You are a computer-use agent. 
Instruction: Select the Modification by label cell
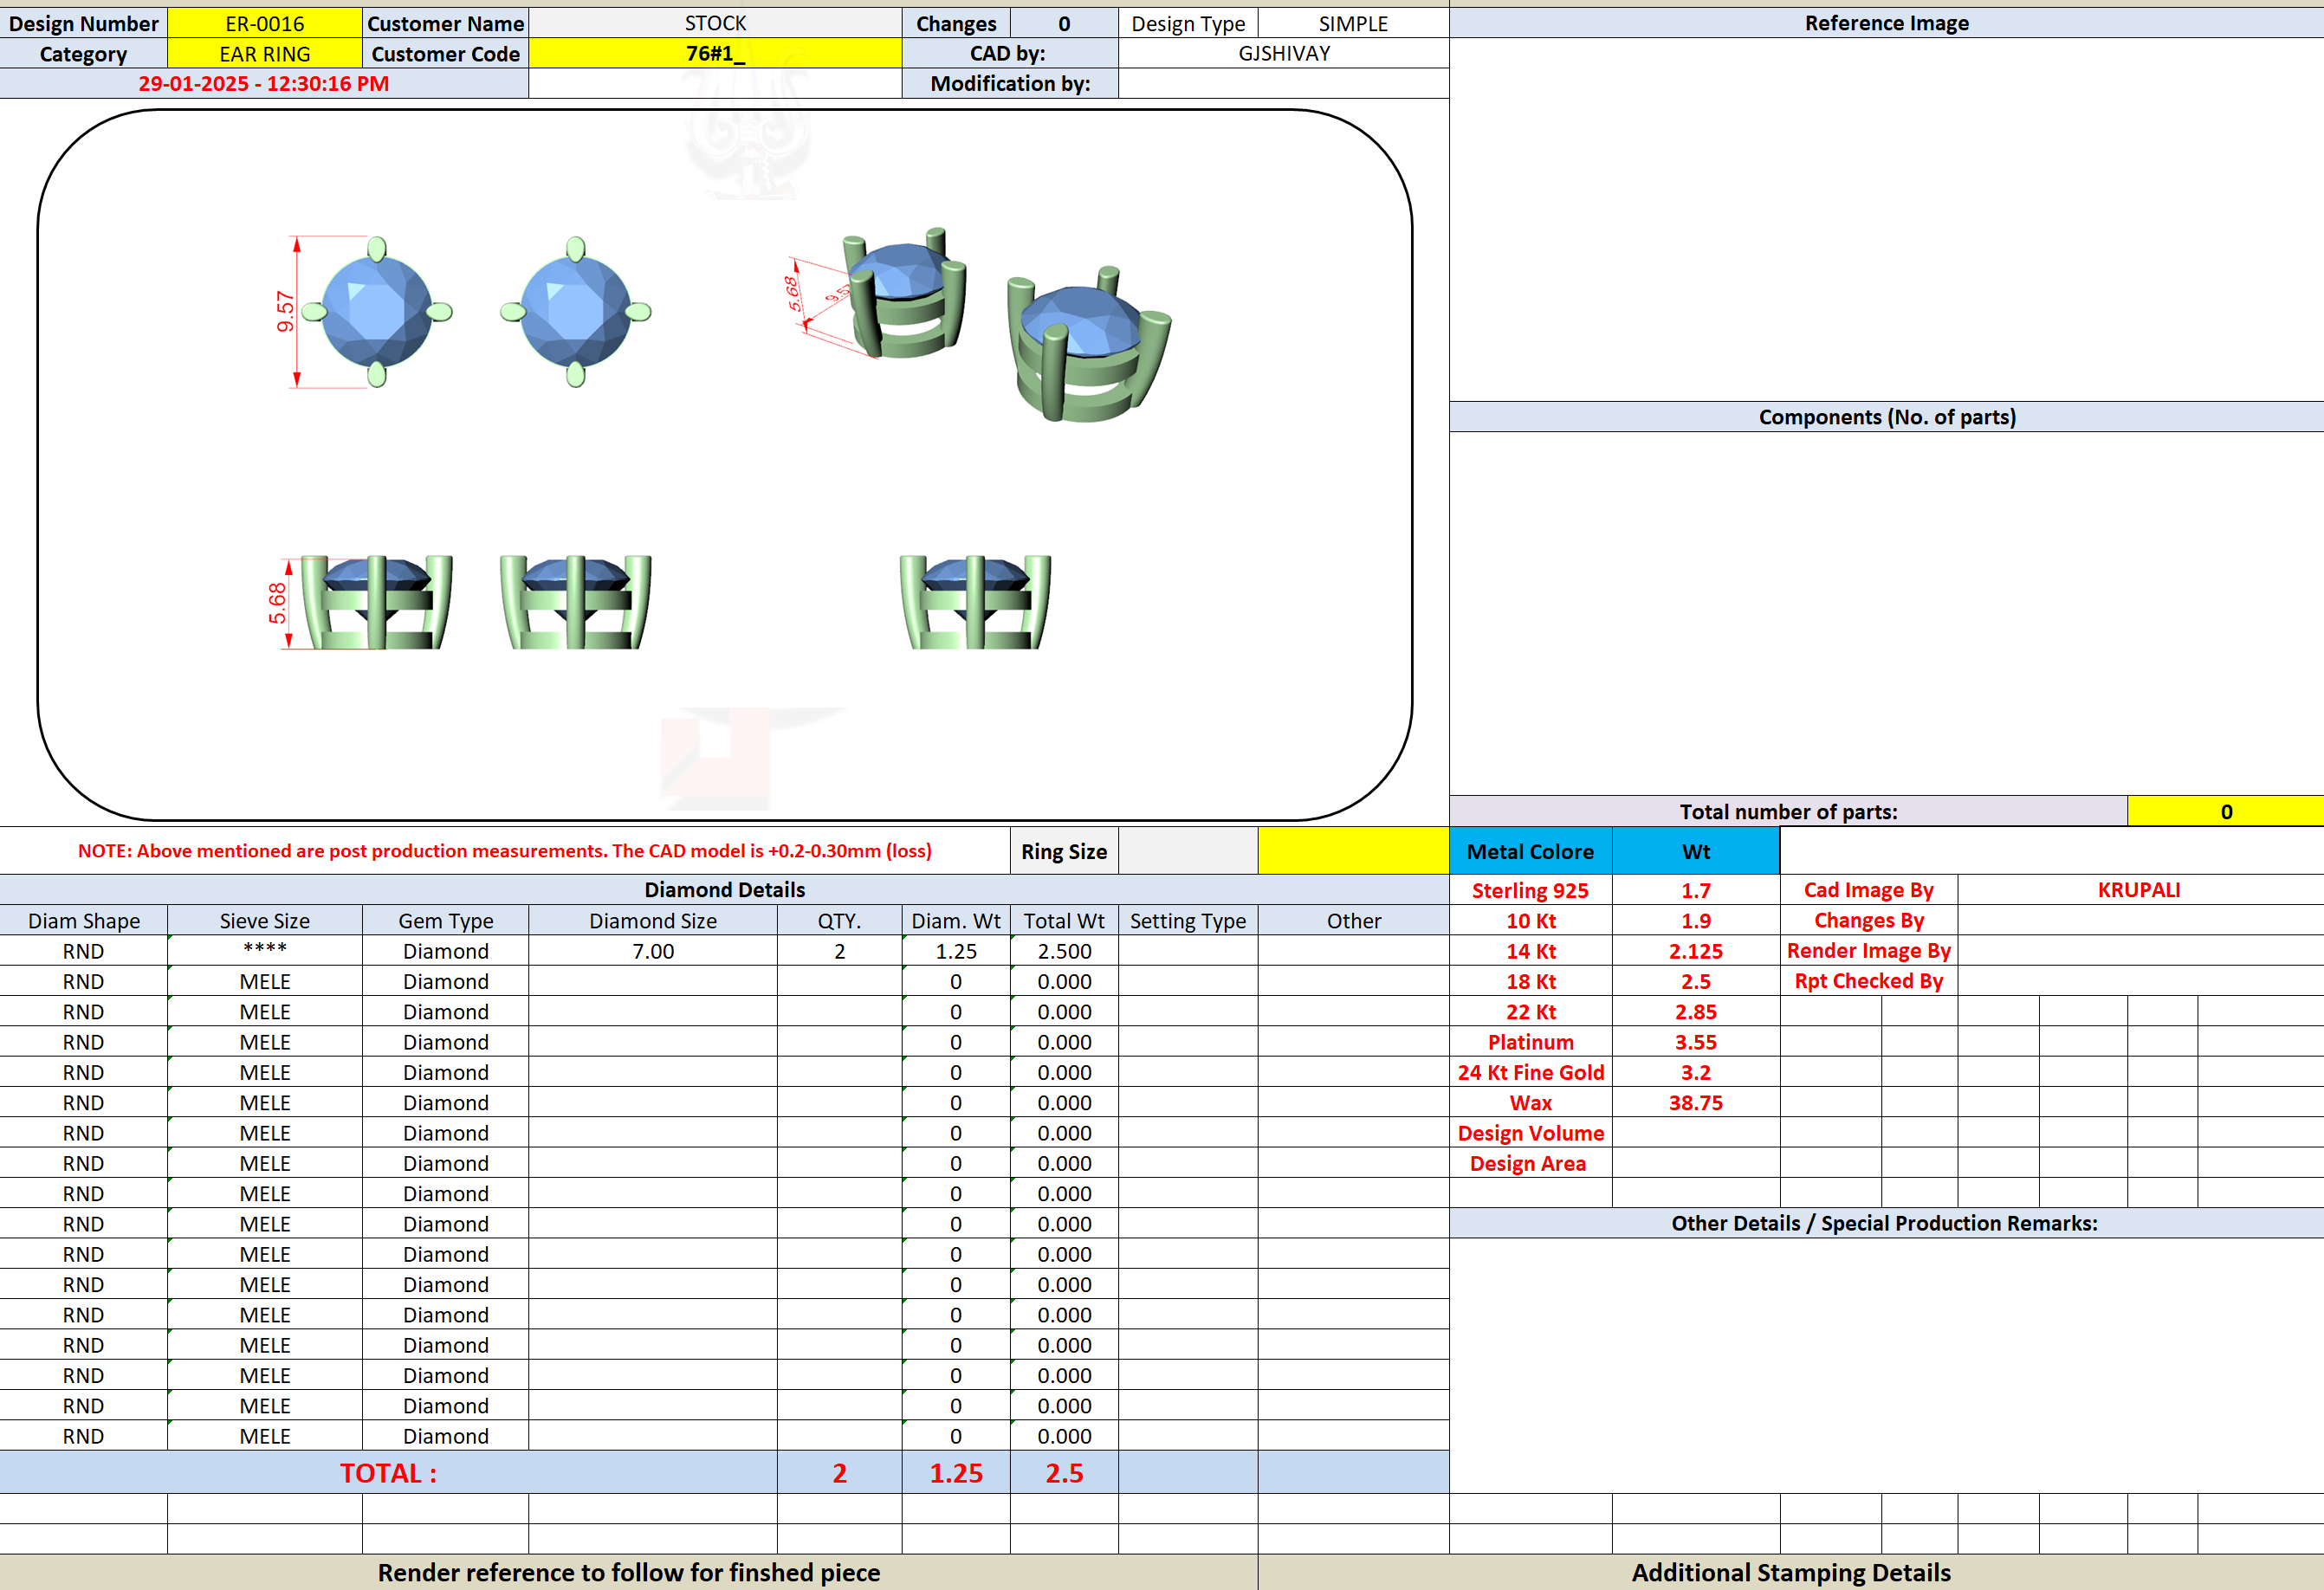(1010, 83)
